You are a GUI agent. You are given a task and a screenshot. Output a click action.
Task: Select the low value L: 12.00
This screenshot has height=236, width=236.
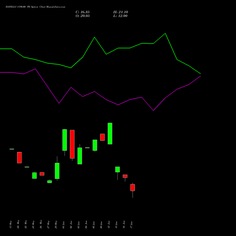(120, 16)
